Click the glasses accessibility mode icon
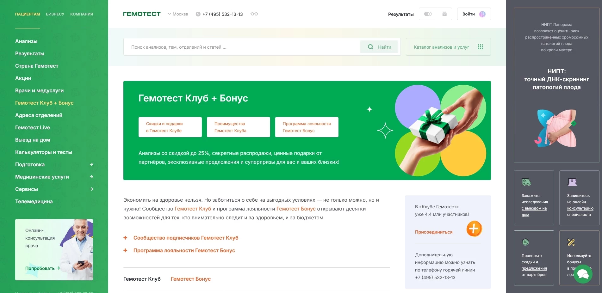The image size is (602, 293). 254,14
